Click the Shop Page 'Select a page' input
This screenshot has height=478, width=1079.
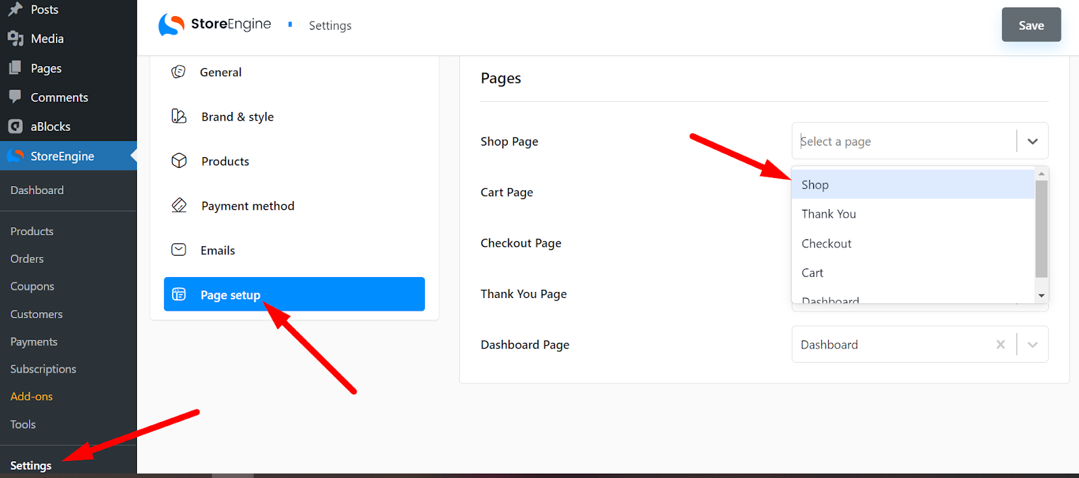tap(904, 141)
